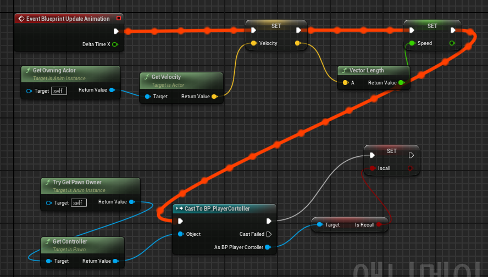
Task: Click the SET Velocity exec input pin
Action: click(x=253, y=30)
